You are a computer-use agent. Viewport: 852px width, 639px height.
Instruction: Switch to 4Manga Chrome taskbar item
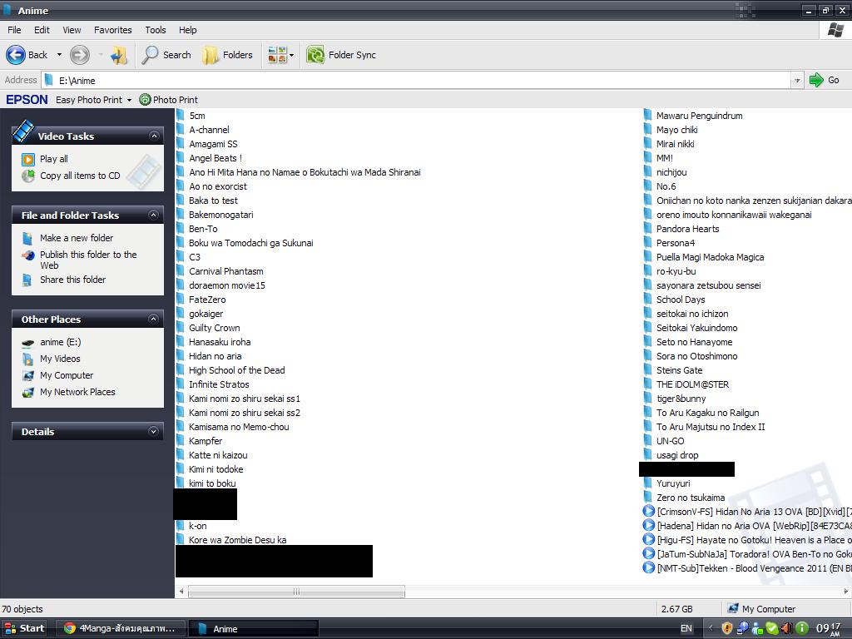point(121,628)
